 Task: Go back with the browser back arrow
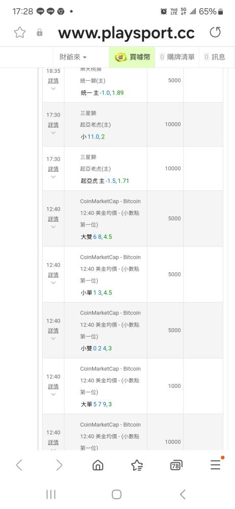pyautogui.click(x=19, y=465)
